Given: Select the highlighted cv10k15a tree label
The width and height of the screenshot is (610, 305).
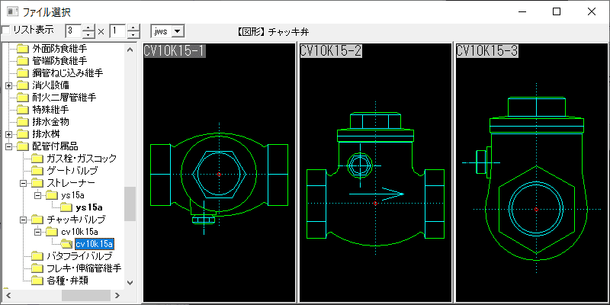Looking at the screenshot, I should point(95,244).
